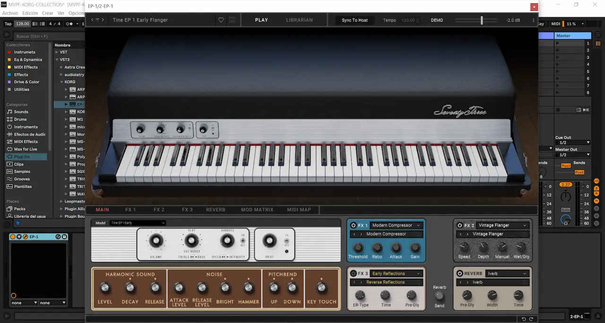Open the Archivo menu in Live

click(10, 13)
